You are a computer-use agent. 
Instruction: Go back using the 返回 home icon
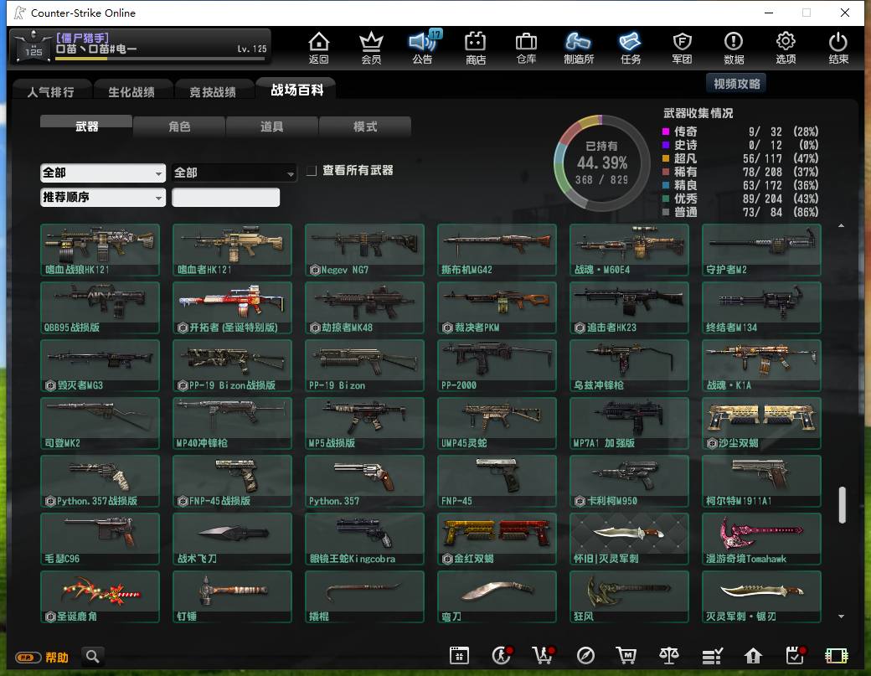tap(319, 48)
